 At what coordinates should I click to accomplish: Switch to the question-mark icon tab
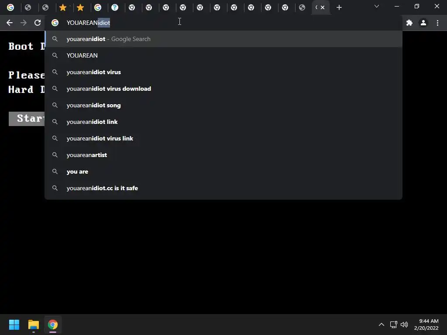click(115, 7)
